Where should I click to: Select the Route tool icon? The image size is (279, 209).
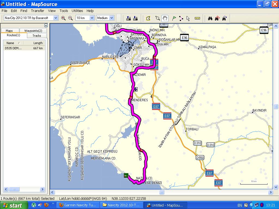click(181, 18)
